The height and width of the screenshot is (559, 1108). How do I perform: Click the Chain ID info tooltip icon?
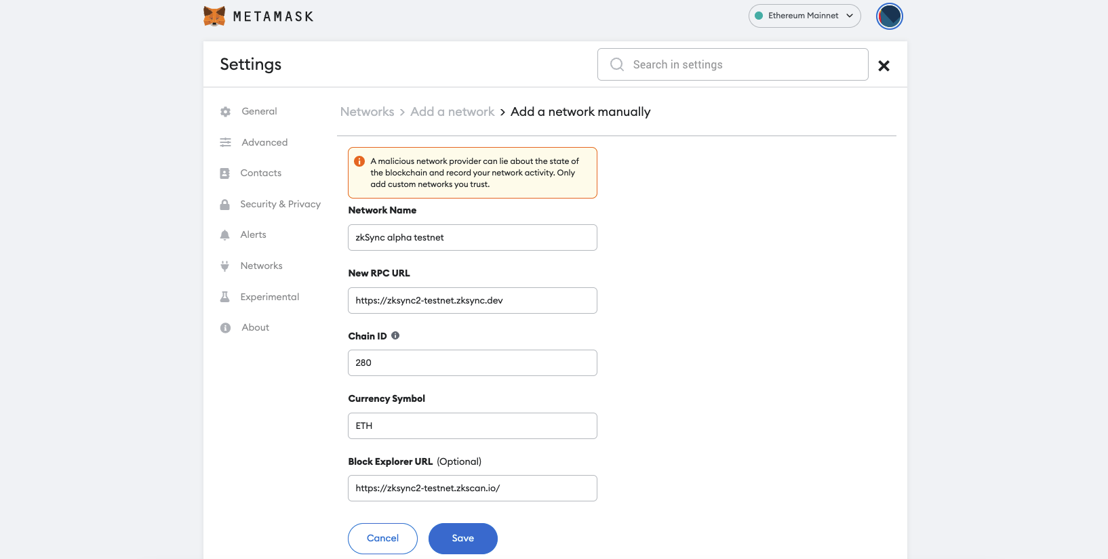pyautogui.click(x=395, y=335)
